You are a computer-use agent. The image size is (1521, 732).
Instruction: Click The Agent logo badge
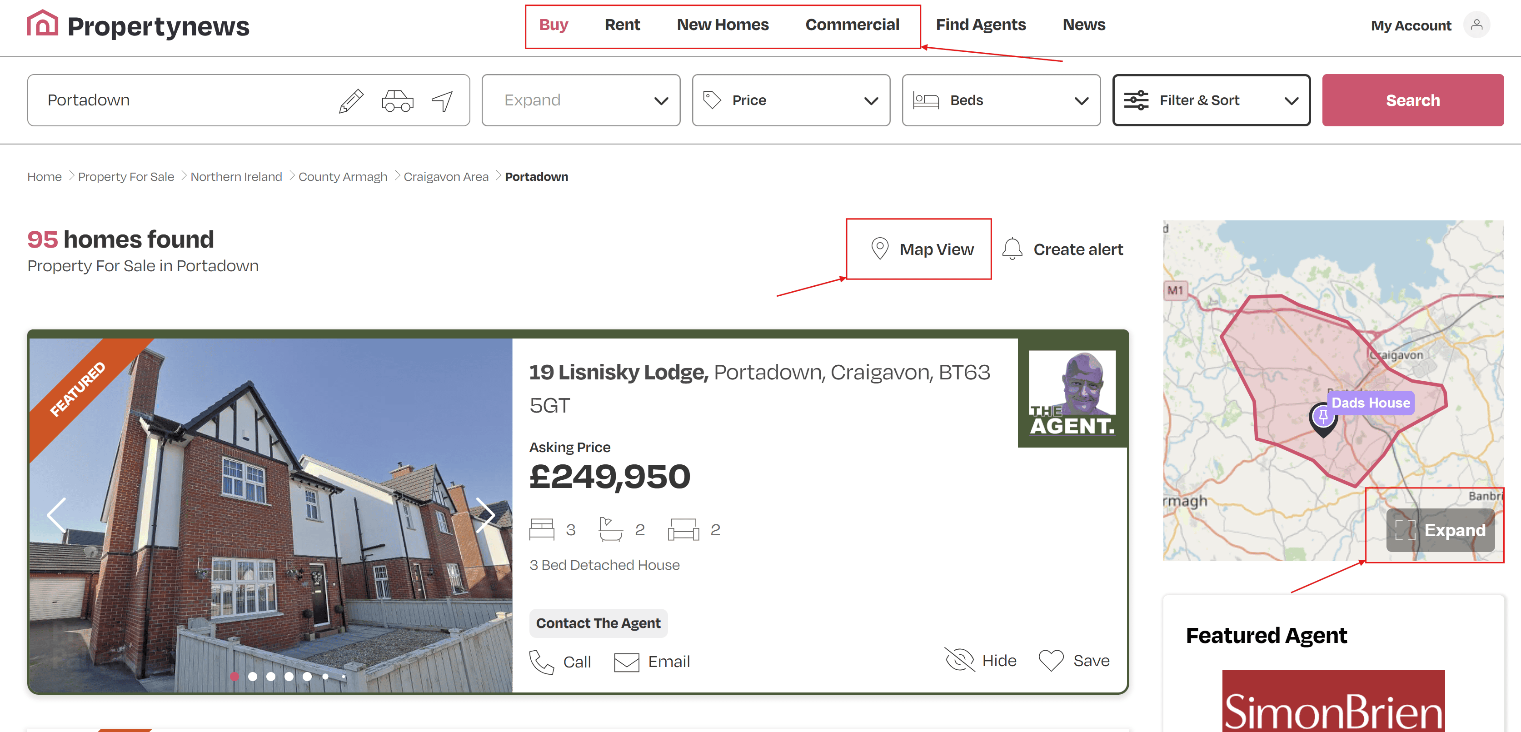[x=1072, y=393]
